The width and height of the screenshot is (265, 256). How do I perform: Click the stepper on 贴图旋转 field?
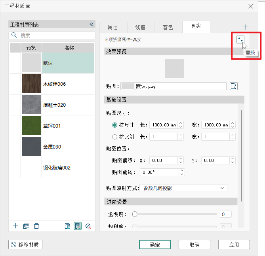tap(181, 172)
